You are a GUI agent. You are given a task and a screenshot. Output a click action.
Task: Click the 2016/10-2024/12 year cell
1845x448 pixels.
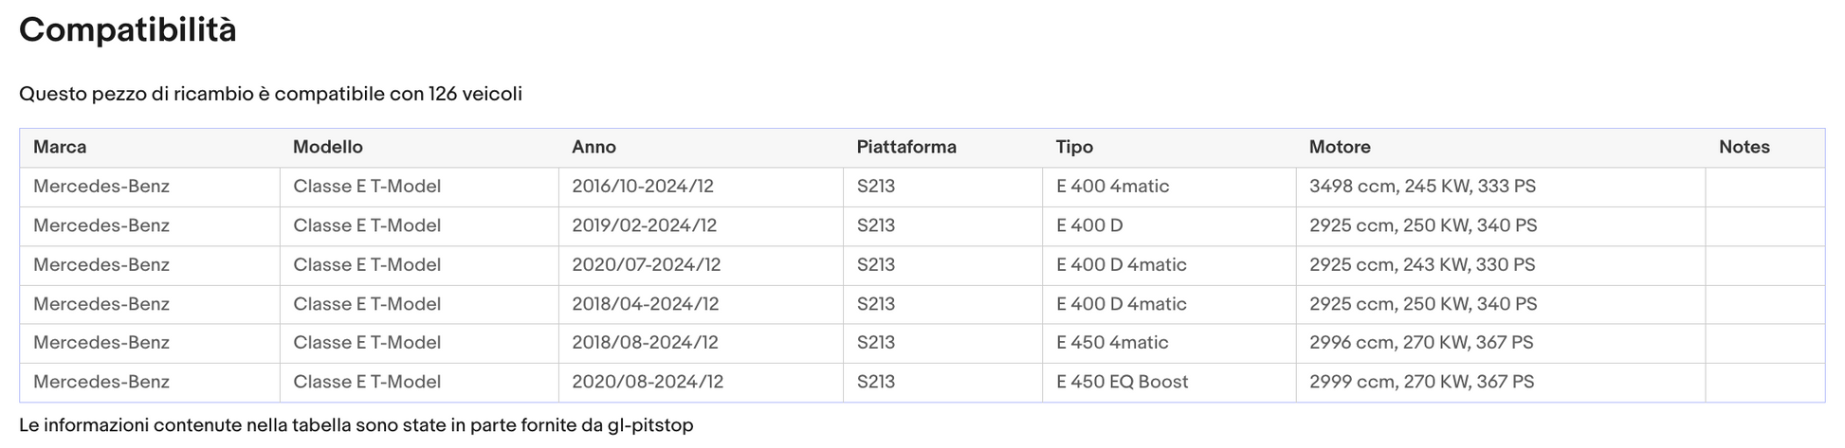point(701,187)
